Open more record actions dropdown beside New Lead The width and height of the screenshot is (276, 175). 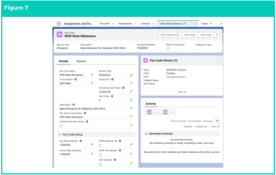coord(217,35)
